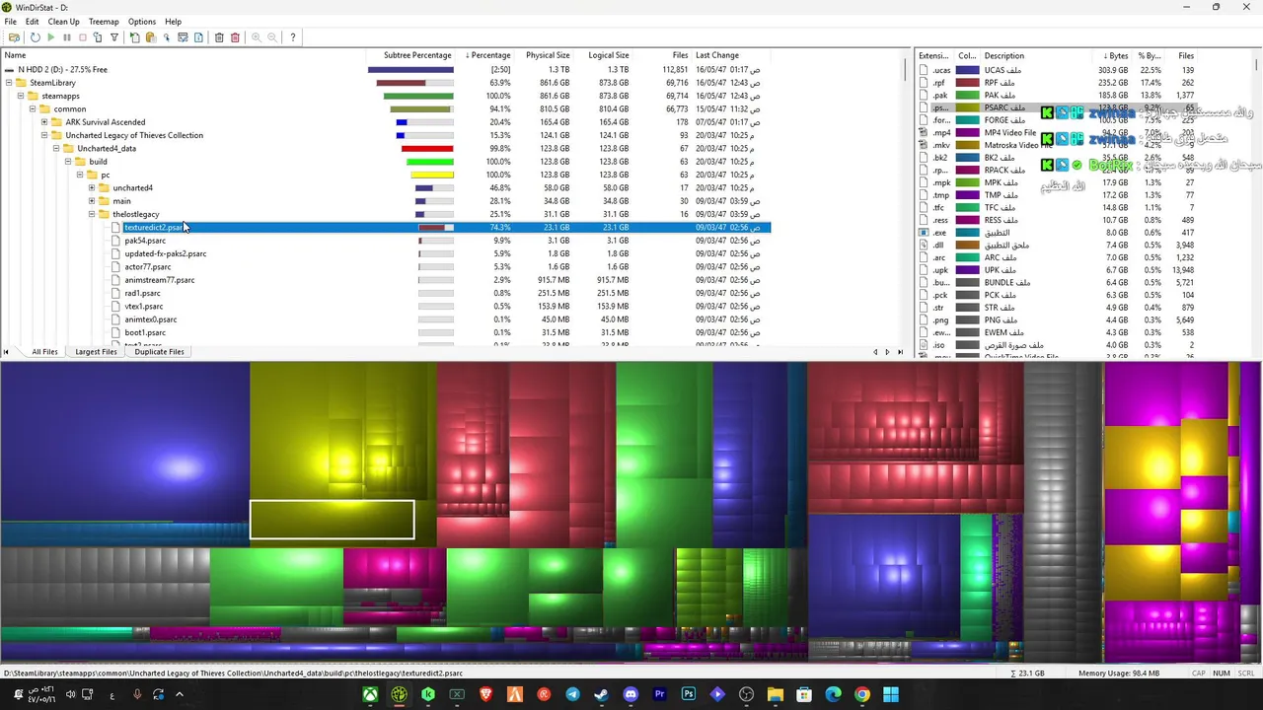Click the Refresh All toolbar icon
Screen dimensions: 1263x710
pyautogui.click(x=35, y=37)
